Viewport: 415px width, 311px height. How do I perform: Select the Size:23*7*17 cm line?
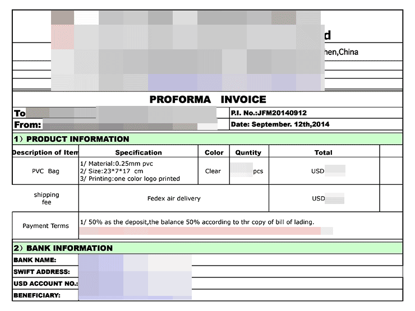coord(112,171)
